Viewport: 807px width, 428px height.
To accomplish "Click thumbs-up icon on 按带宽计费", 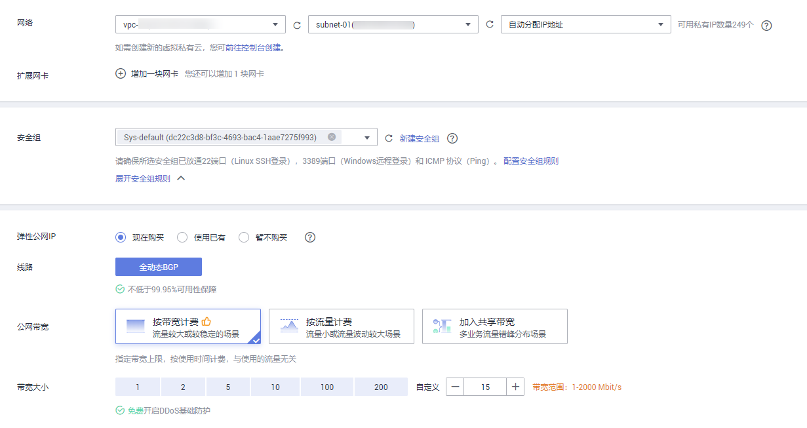I will tap(206, 321).
